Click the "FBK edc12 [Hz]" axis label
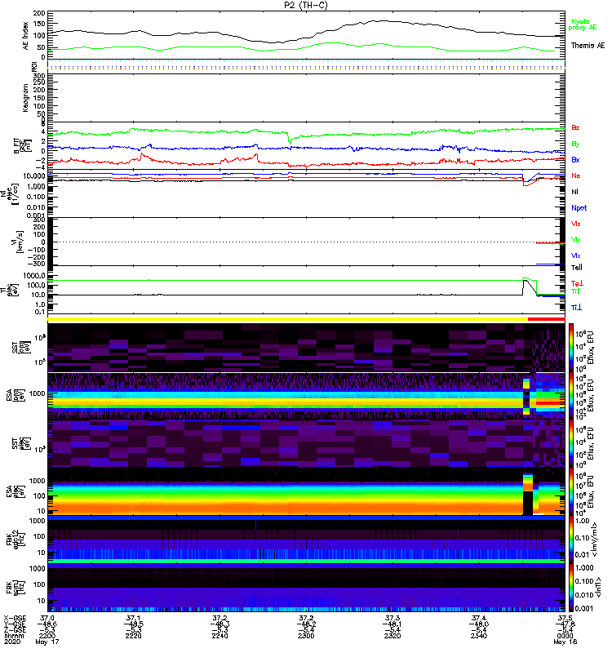Screen dimensions: 612x653 point(14,538)
